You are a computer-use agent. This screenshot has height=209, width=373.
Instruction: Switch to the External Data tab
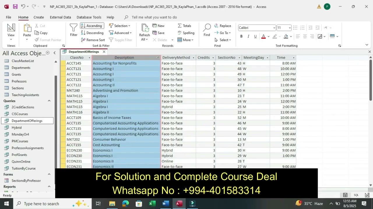(x=60, y=17)
